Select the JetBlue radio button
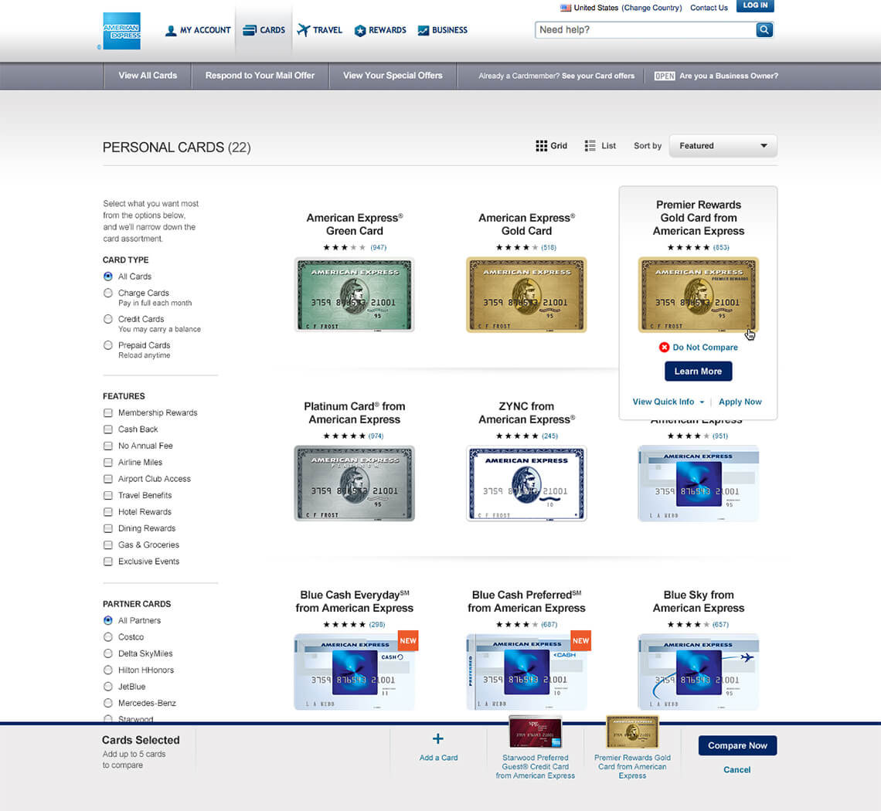 [x=108, y=687]
